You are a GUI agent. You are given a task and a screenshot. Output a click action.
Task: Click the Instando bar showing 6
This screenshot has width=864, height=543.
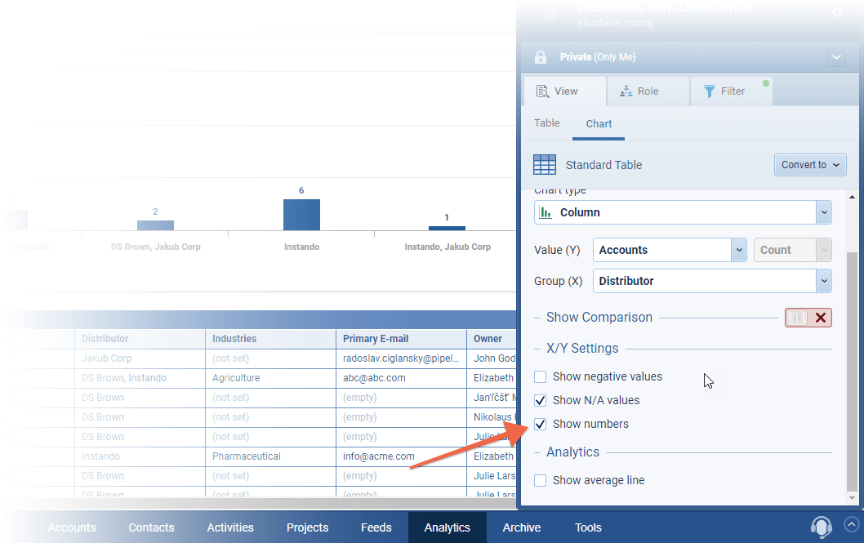[x=301, y=215]
